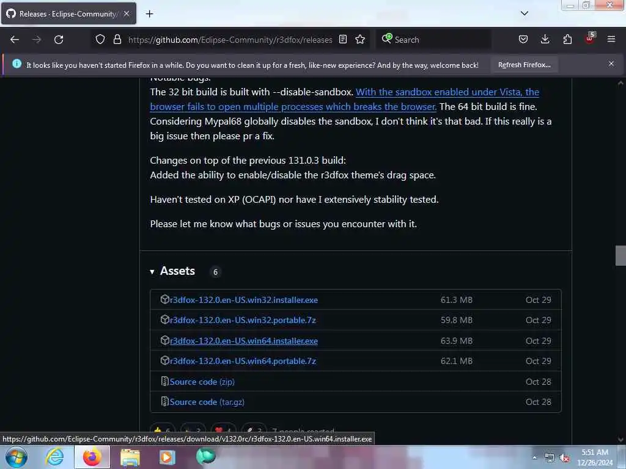This screenshot has height=469, width=626.
Task: Open the taskbar clock showing 5:51 AM
Action: pyautogui.click(x=595, y=457)
